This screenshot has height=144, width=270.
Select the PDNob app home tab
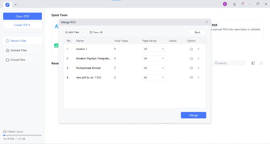click(x=7, y=5)
